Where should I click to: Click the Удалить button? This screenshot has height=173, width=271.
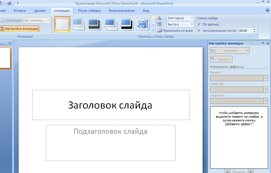tap(221, 59)
